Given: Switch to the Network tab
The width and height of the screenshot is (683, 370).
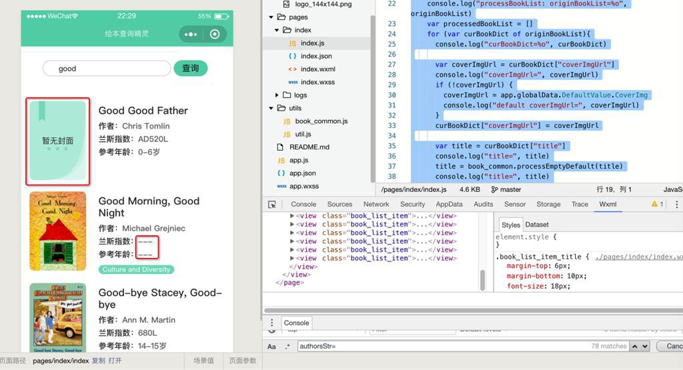Looking at the screenshot, I should [x=376, y=205].
